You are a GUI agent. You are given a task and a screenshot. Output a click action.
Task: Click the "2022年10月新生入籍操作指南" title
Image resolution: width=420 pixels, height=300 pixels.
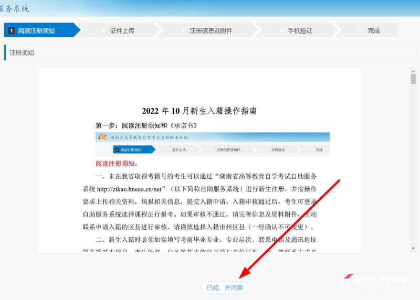point(199,111)
